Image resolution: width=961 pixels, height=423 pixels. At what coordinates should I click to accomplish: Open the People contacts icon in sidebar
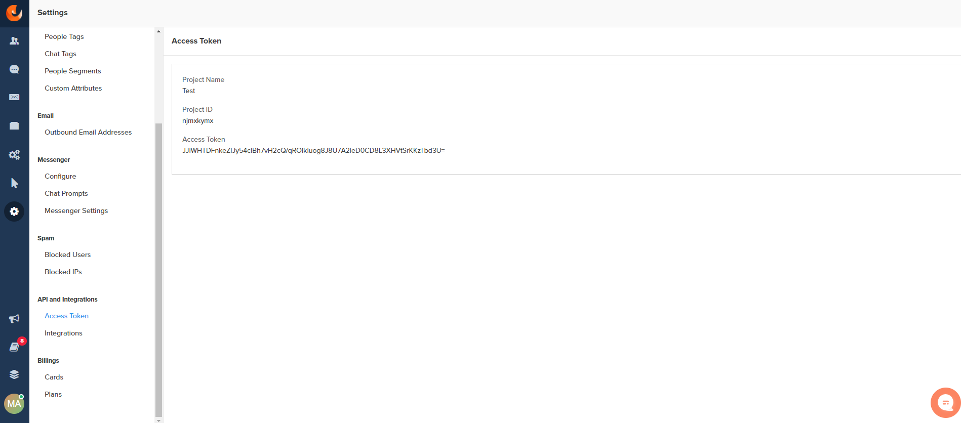click(14, 41)
